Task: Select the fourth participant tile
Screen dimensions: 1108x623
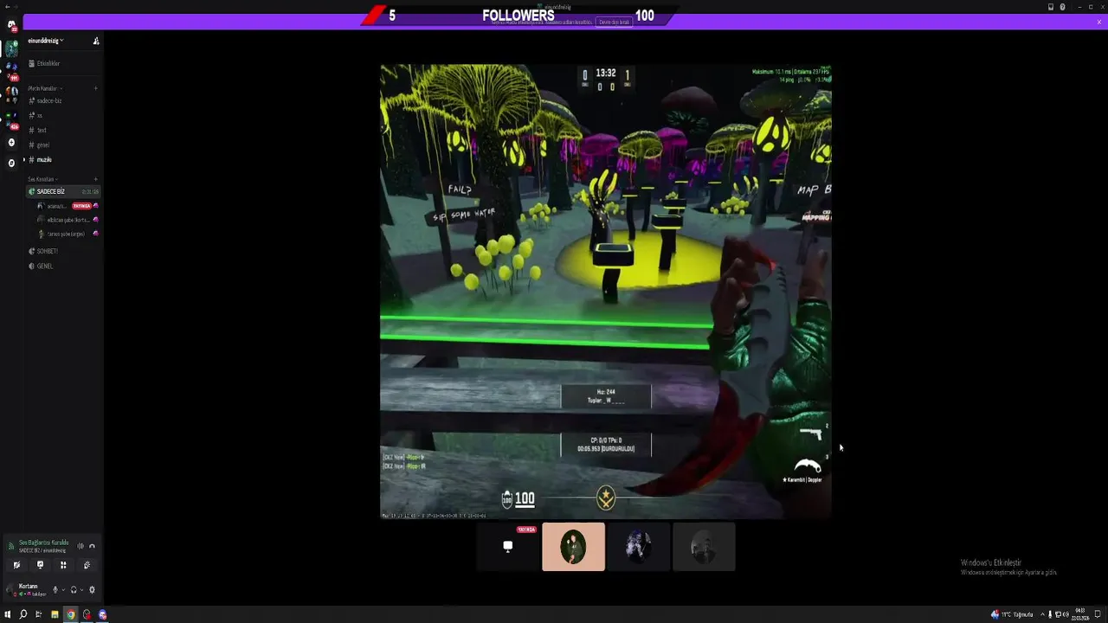Action: pyautogui.click(x=704, y=547)
